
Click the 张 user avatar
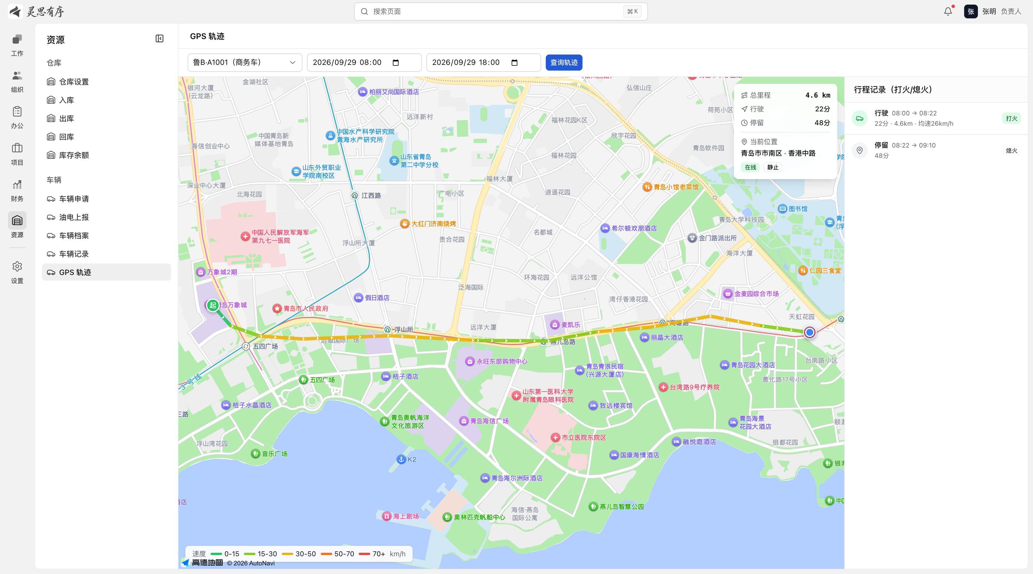pyautogui.click(x=970, y=11)
